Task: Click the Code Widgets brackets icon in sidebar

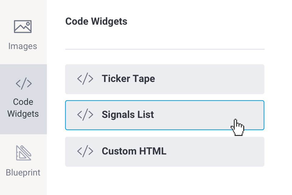Action: coord(23,83)
